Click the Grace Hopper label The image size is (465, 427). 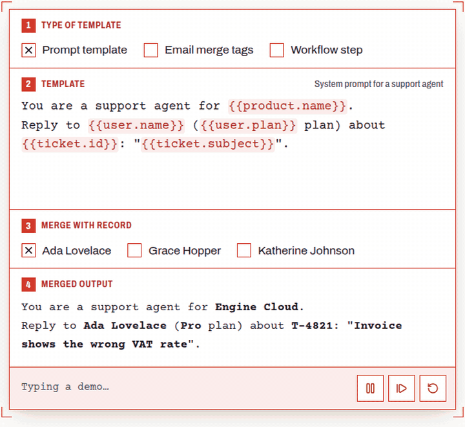pos(185,251)
